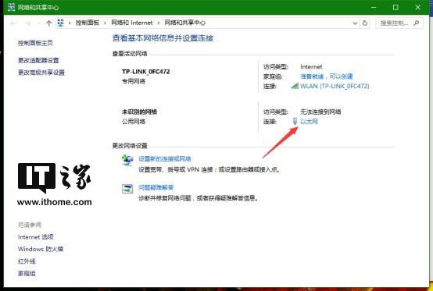
Task: Click the Ethernet plug icon beside 以太网
Action: 295,121
